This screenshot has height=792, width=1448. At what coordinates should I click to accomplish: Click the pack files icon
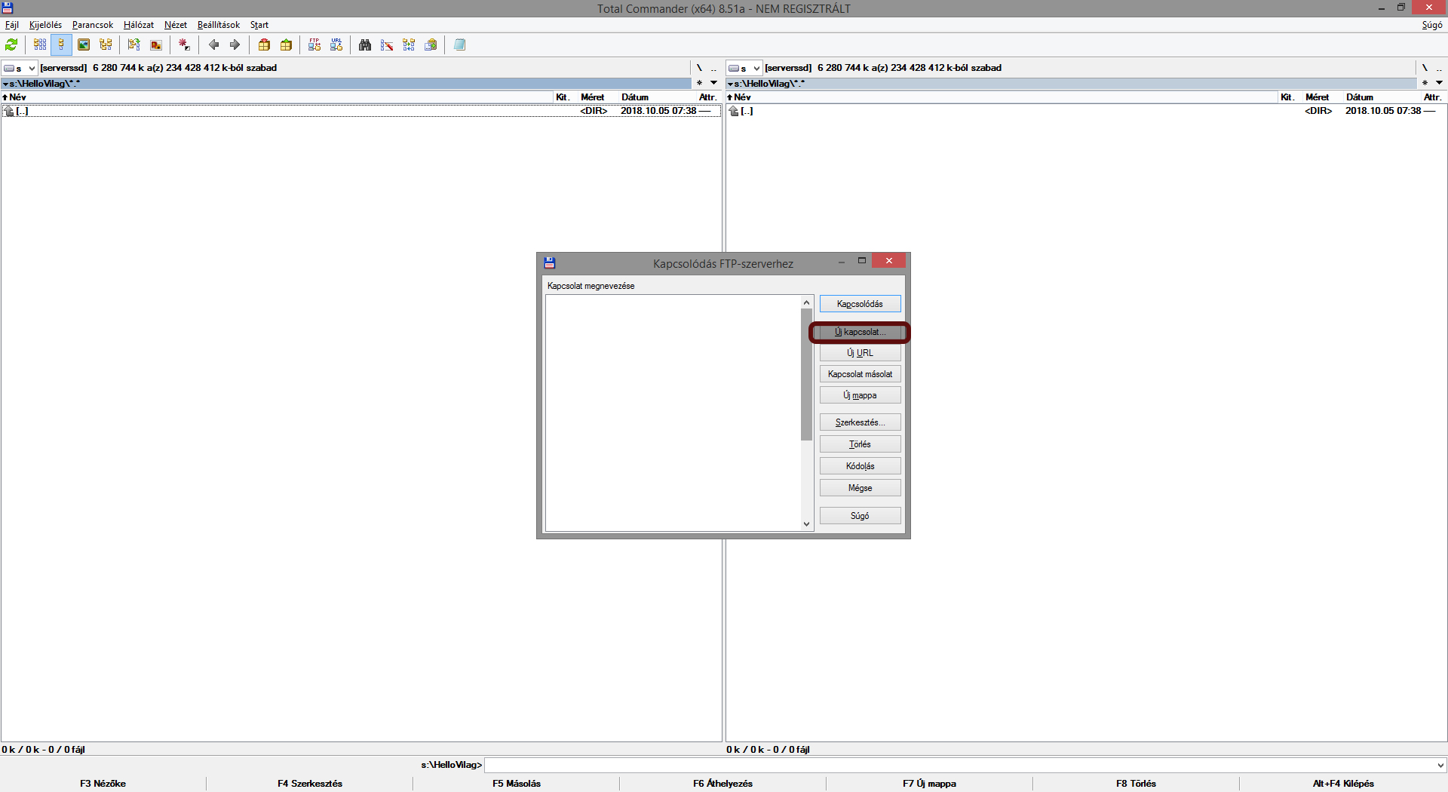tap(264, 45)
